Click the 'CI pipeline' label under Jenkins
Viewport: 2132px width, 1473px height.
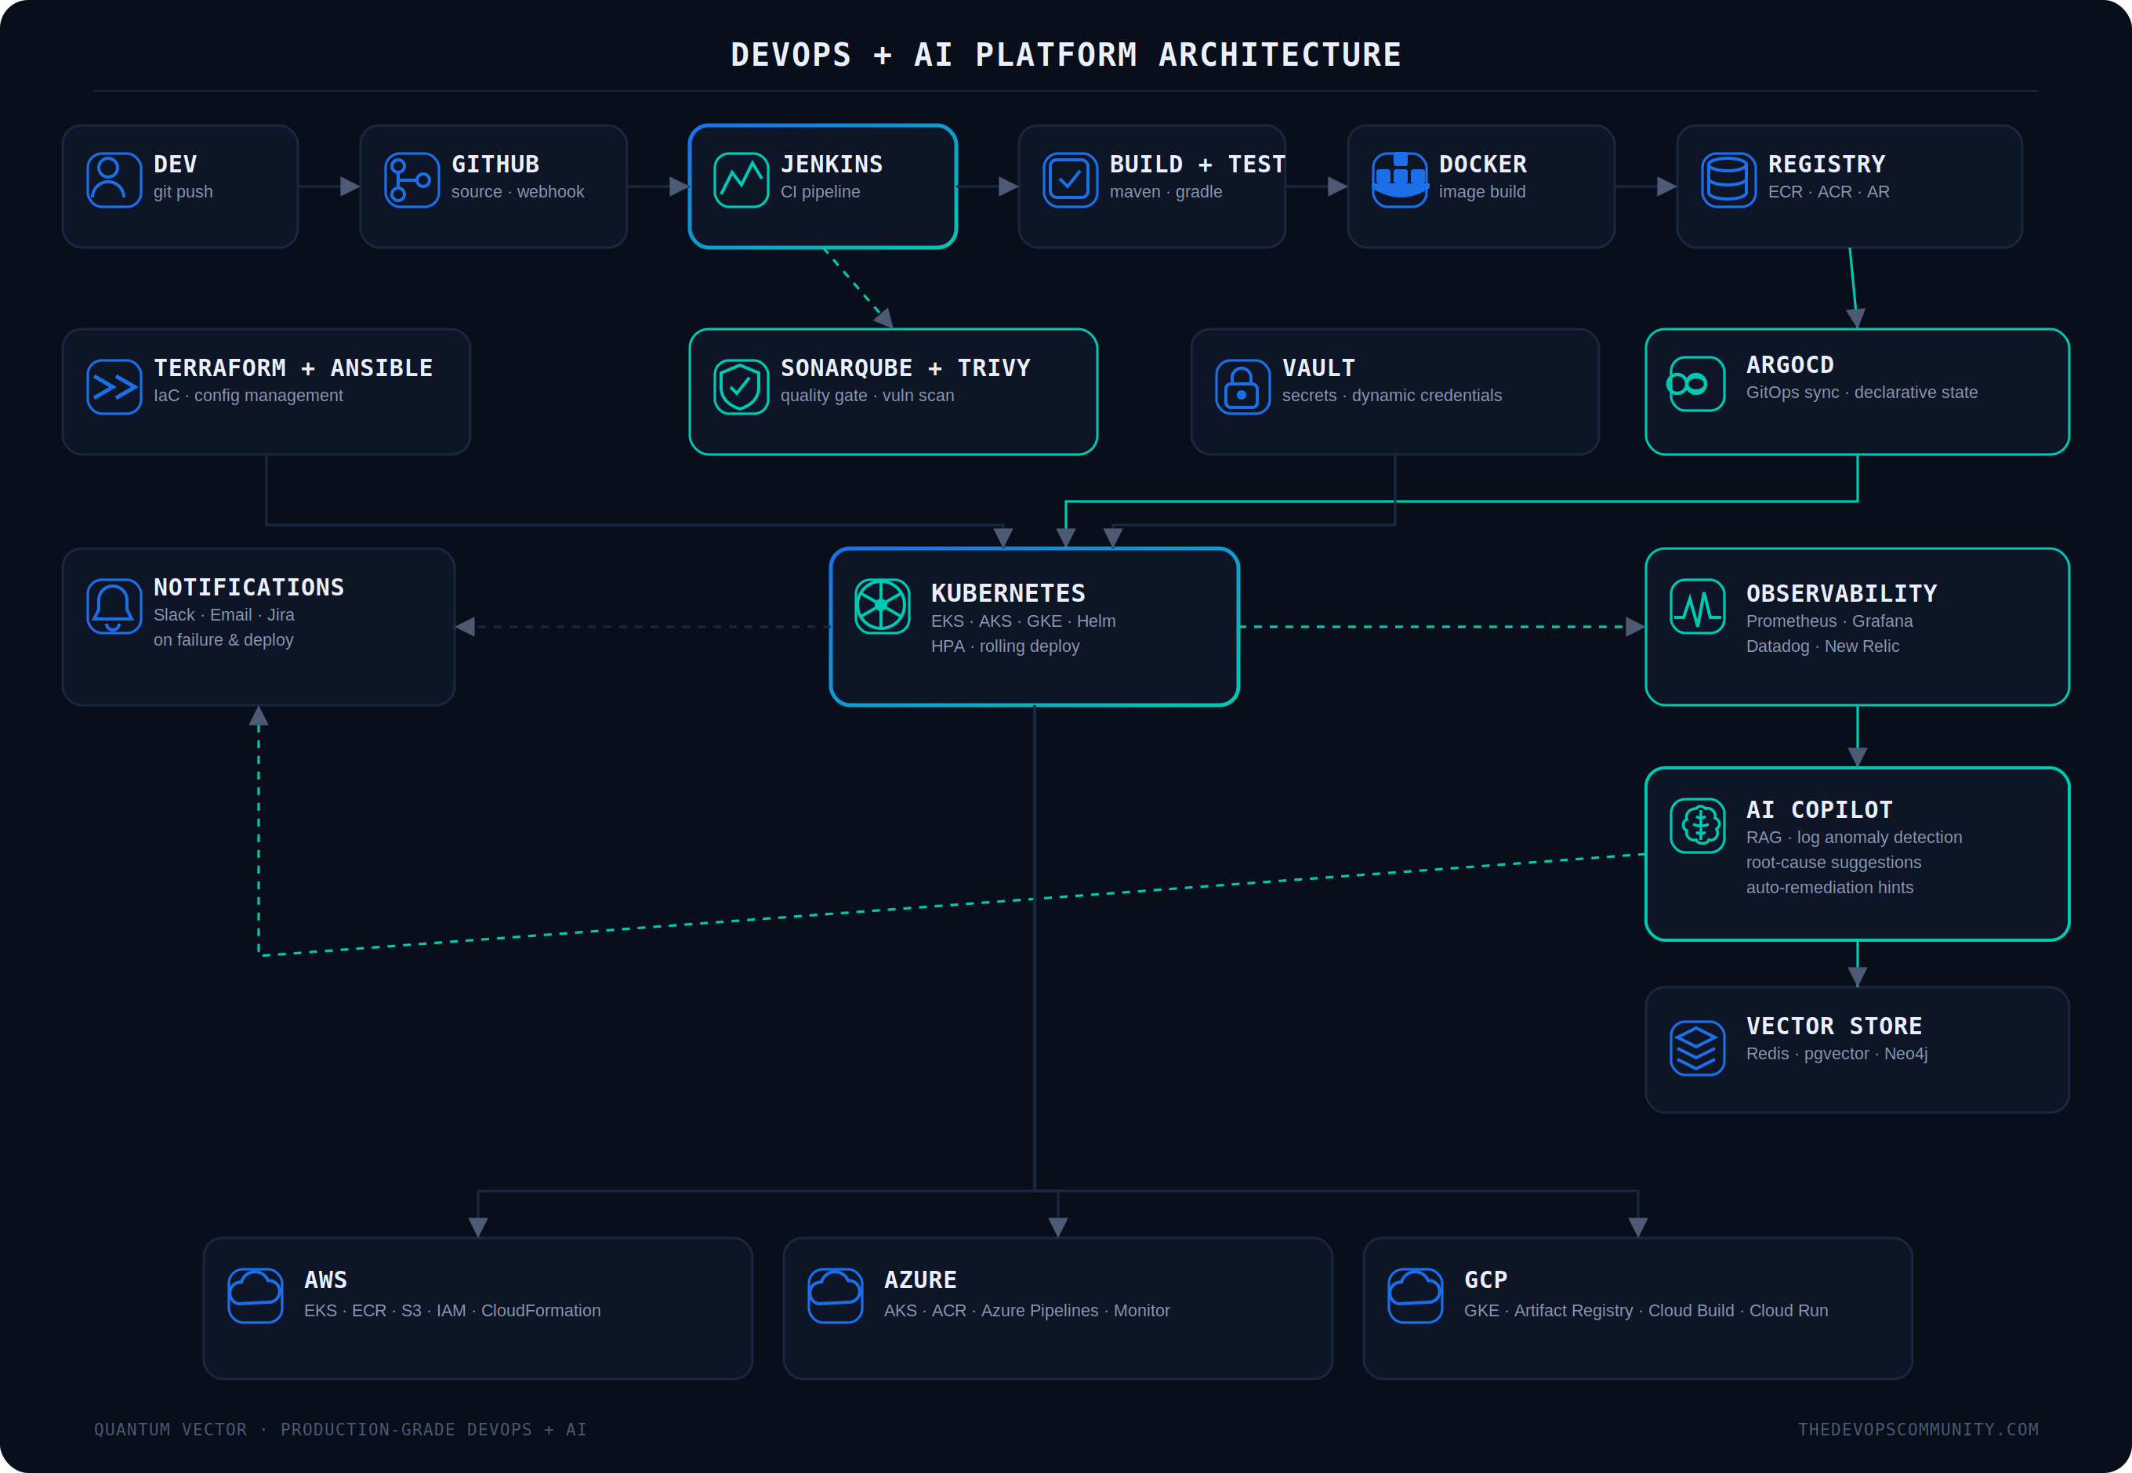coord(820,192)
